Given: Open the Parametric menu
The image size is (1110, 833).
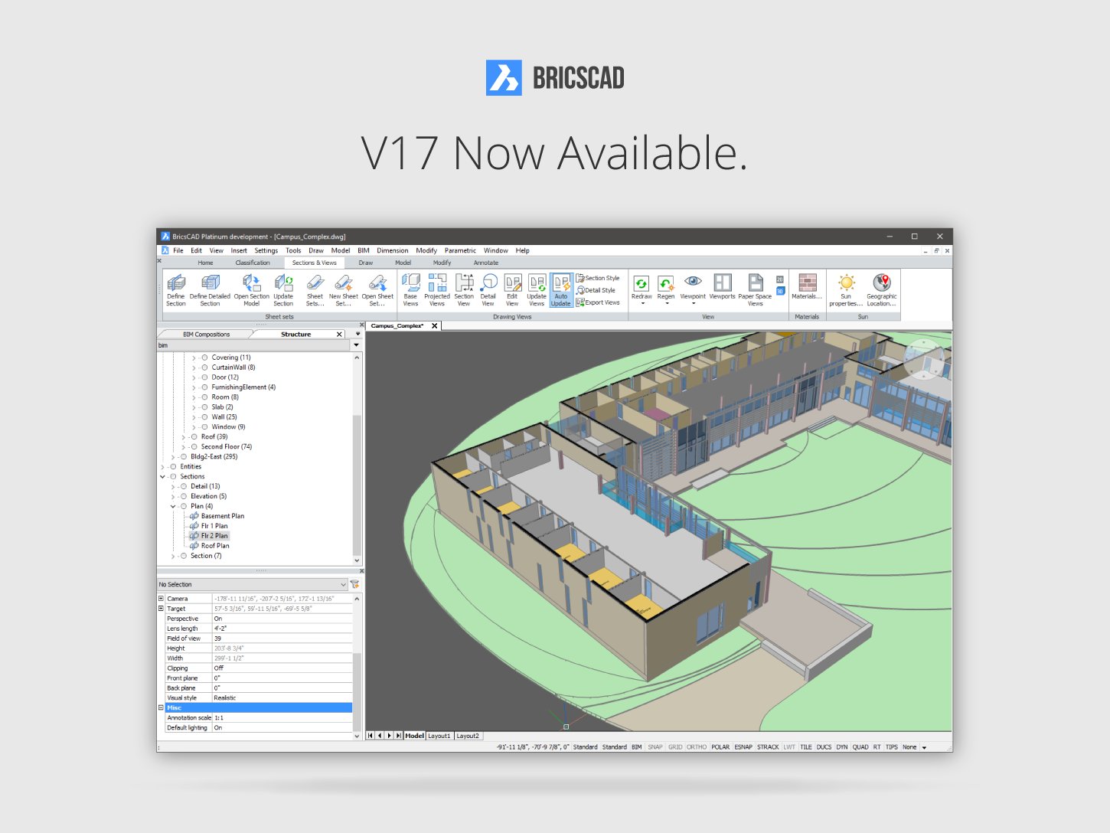Looking at the screenshot, I should [x=460, y=250].
